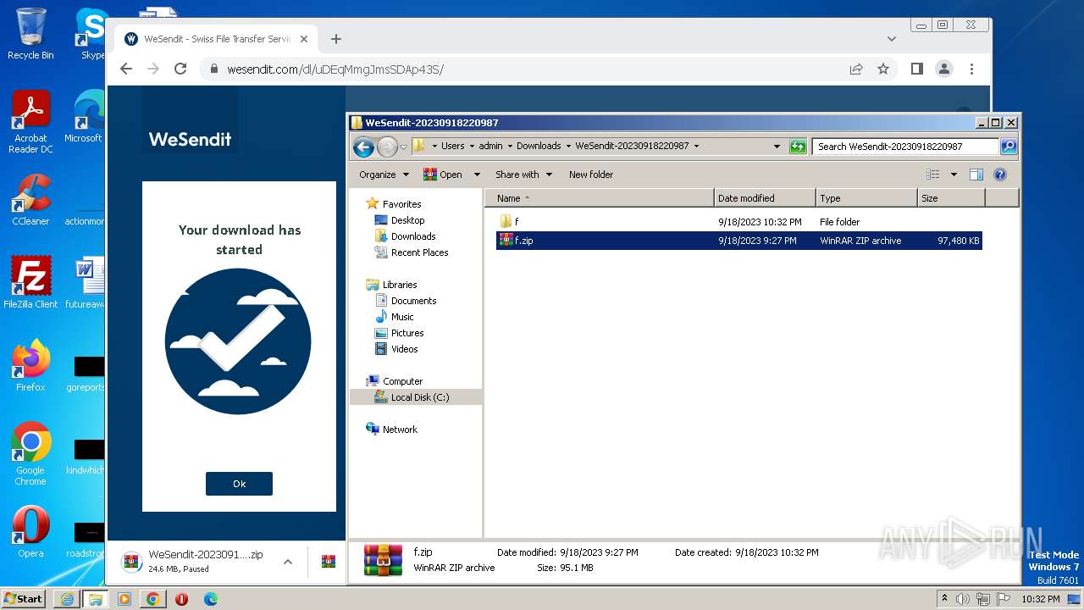Open the Start menu
The width and height of the screenshot is (1084, 610).
[24, 599]
